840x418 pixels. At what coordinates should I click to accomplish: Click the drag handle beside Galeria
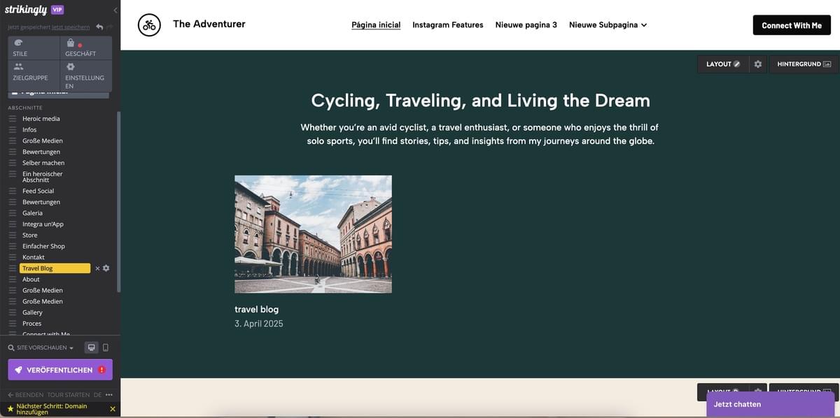(x=13, y=213)
